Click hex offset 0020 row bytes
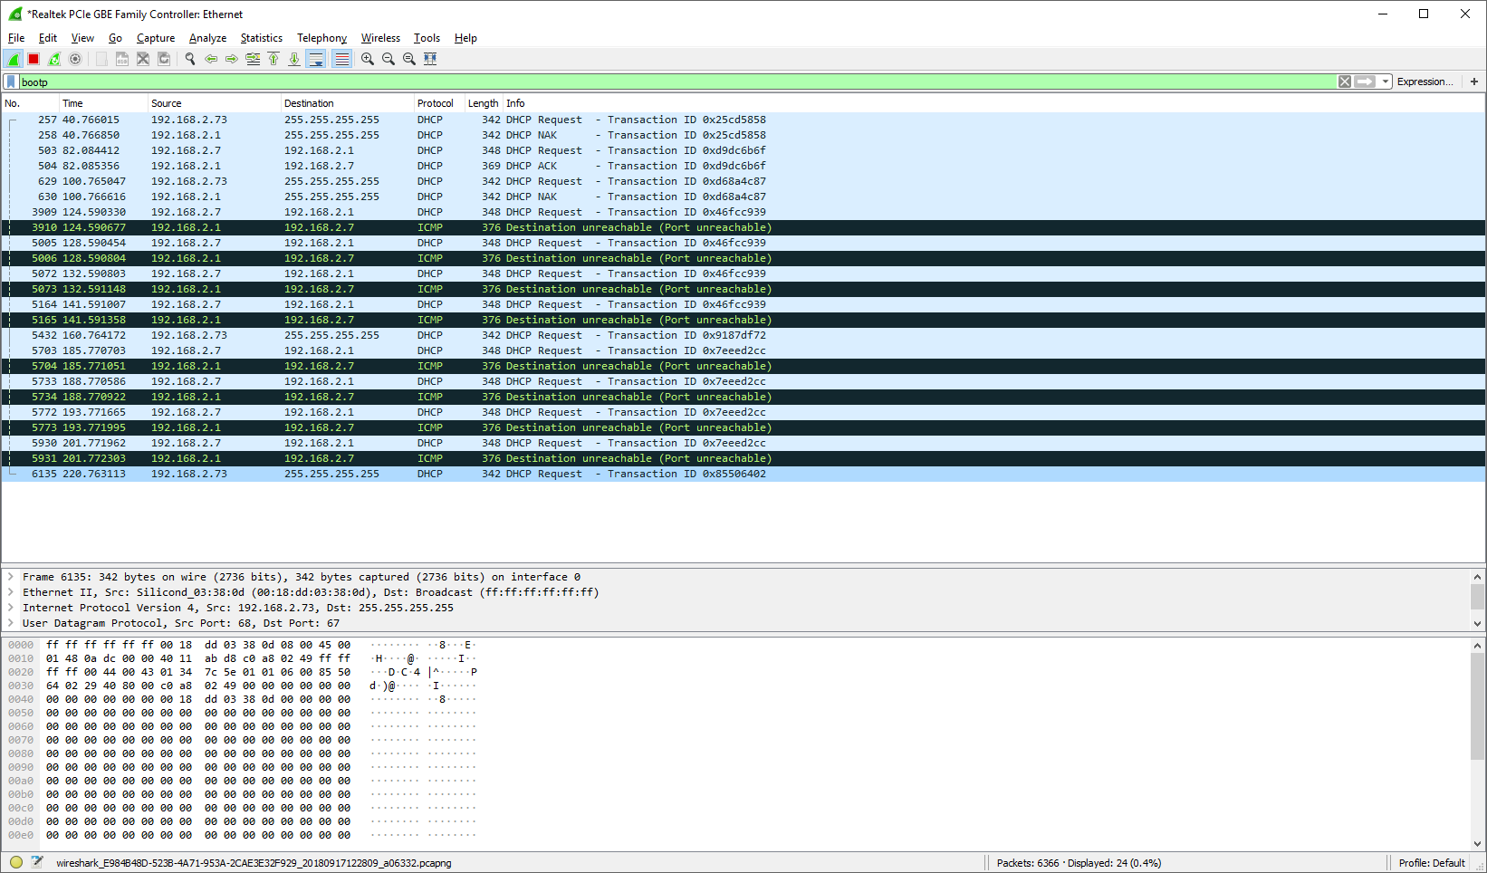This screenshot has width=1487, height=873. [x=198, y=672]
